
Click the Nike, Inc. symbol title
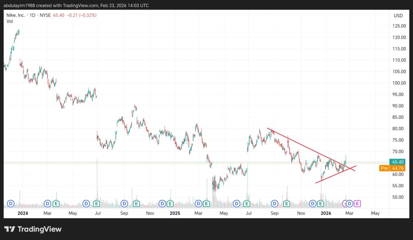(x=16, y=15)
